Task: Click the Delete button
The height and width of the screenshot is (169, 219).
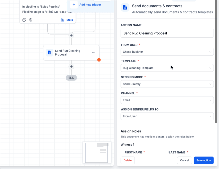Action: coord(127,160)
